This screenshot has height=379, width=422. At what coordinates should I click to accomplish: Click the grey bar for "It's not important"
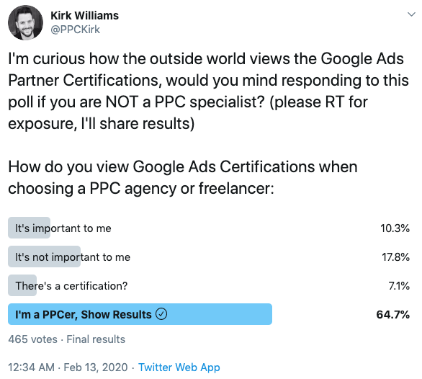click(x=44, y=257)
